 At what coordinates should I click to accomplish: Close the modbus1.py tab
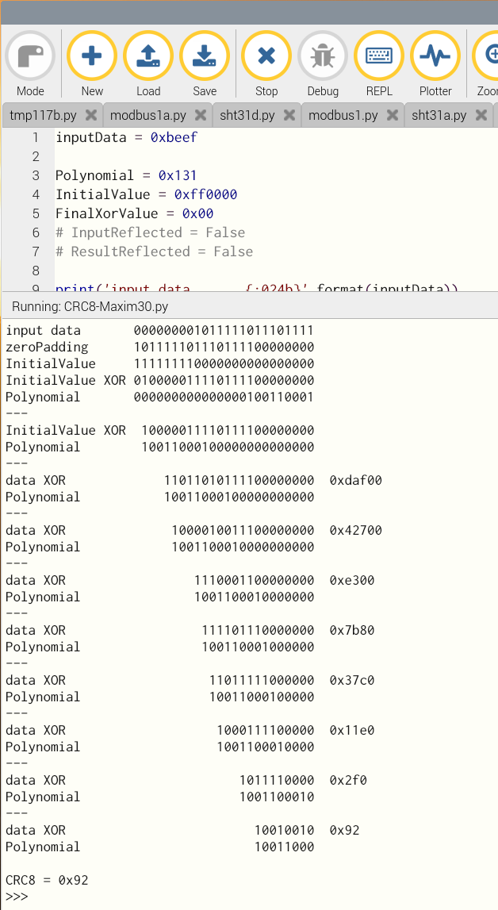click(391, 115)
